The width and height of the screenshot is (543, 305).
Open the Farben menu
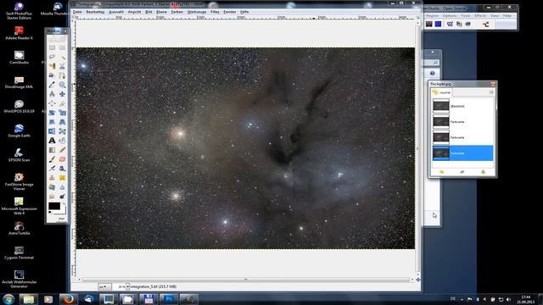pyautogui.click(x=177, y=12)
